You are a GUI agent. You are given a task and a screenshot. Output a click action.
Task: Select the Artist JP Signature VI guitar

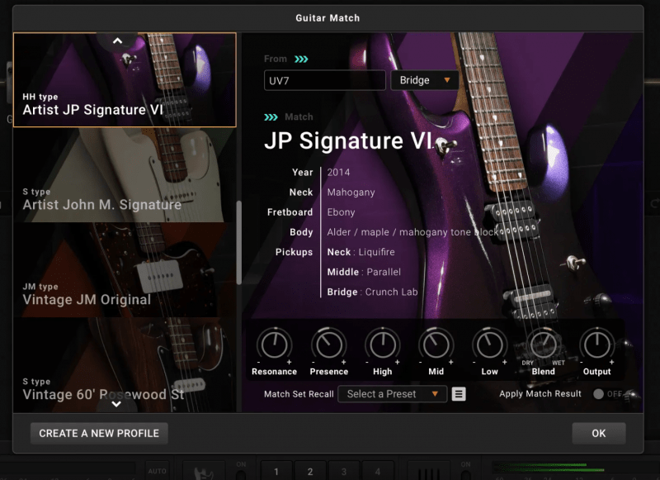(125, 79)
